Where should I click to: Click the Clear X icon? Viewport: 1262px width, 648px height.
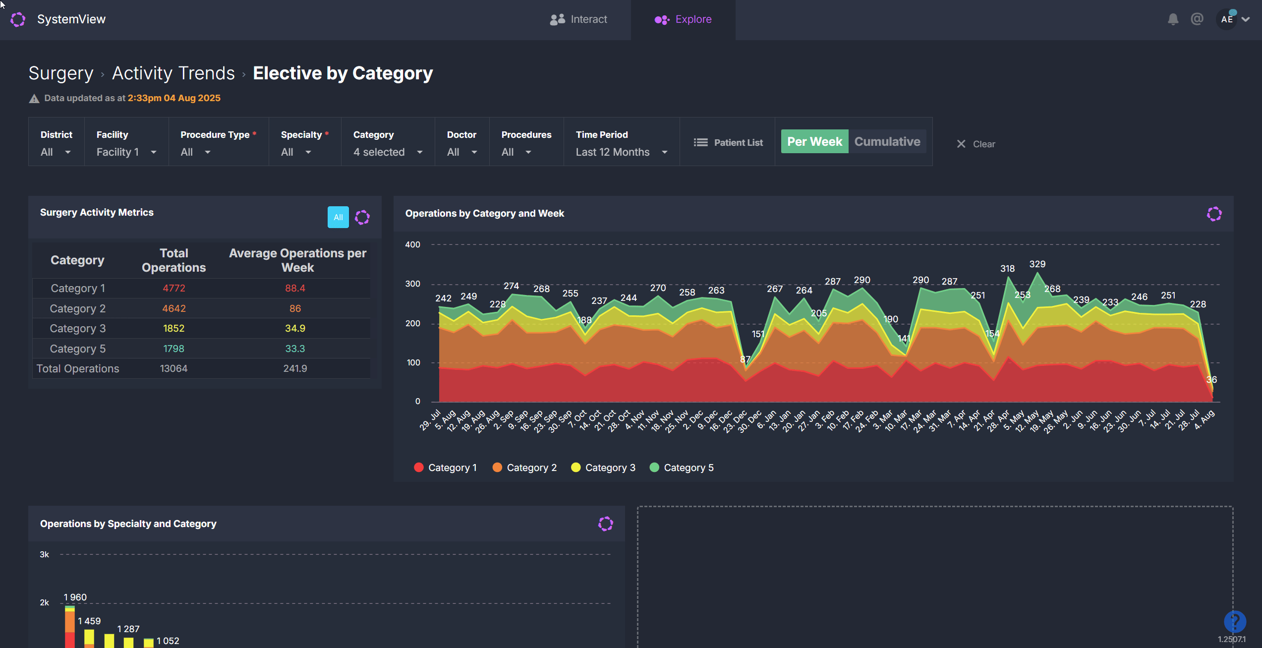coord(961,144)
